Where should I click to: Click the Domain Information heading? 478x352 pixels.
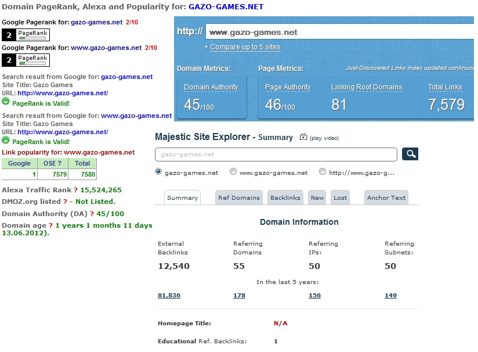click(x=299, y=222)
